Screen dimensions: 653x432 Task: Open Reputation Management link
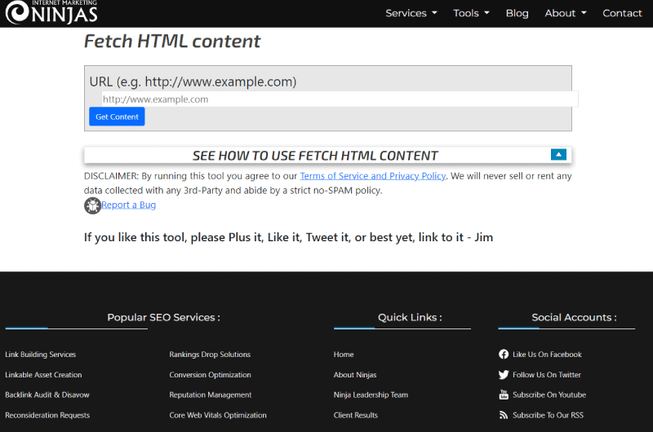pyautogui.click(x=211, y=395)
